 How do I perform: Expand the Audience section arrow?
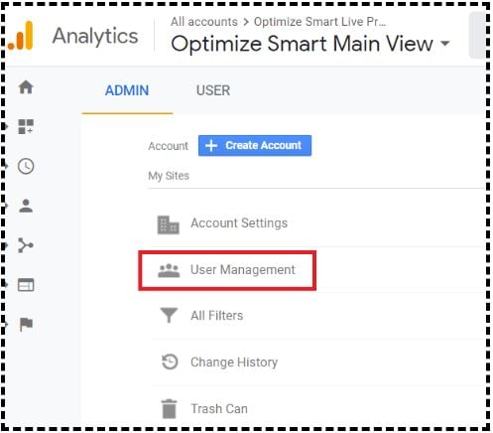pos(5,206)
